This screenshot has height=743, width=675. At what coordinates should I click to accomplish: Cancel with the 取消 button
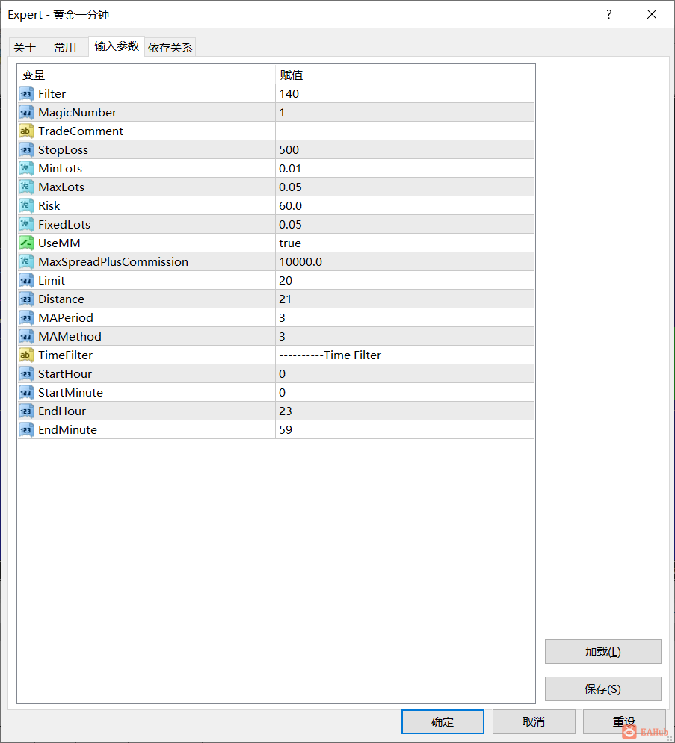(534, 721)
